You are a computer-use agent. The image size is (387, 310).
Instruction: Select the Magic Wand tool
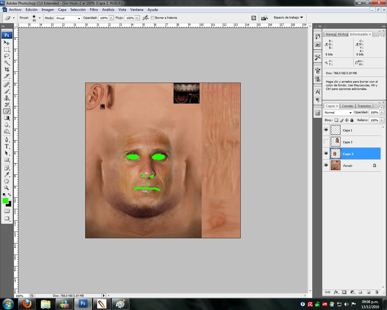(7, 63)
